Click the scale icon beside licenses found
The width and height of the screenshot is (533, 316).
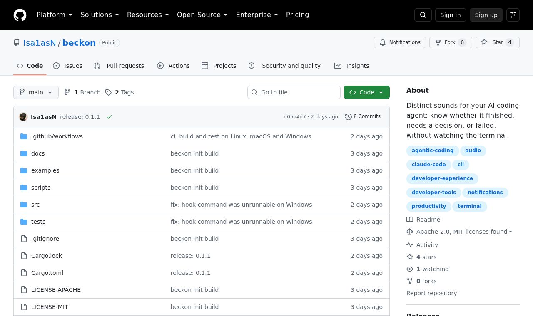tap(410, 232)
